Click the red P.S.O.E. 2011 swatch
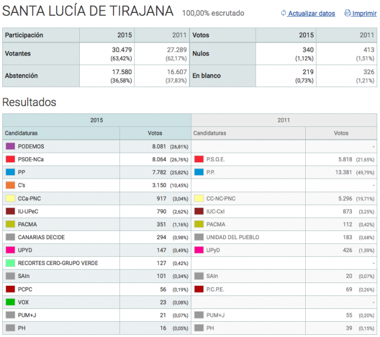 (x=199, y=160)
